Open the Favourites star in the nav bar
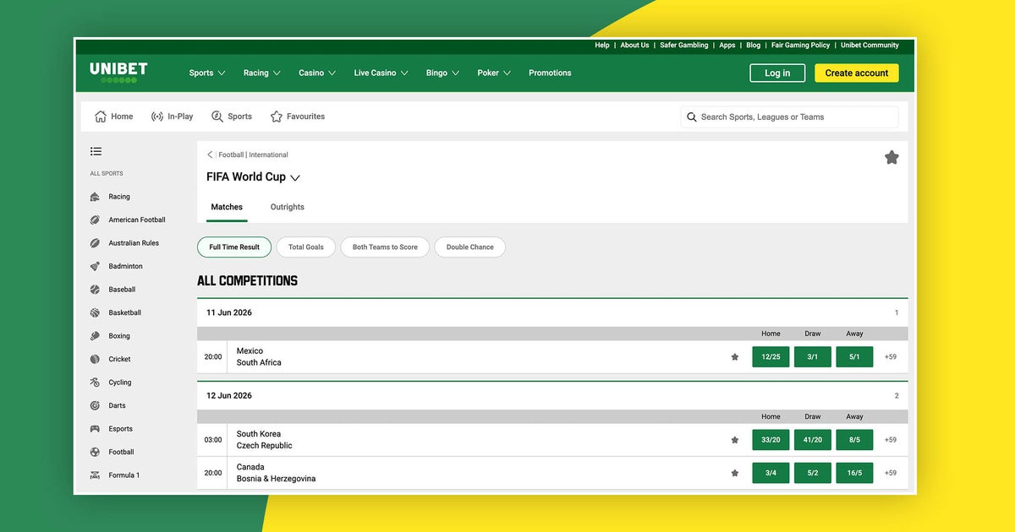 [277, 117]
